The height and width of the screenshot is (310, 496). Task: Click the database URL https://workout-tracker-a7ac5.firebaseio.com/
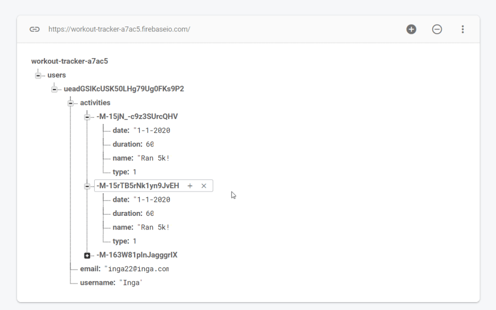coord(119,29)
